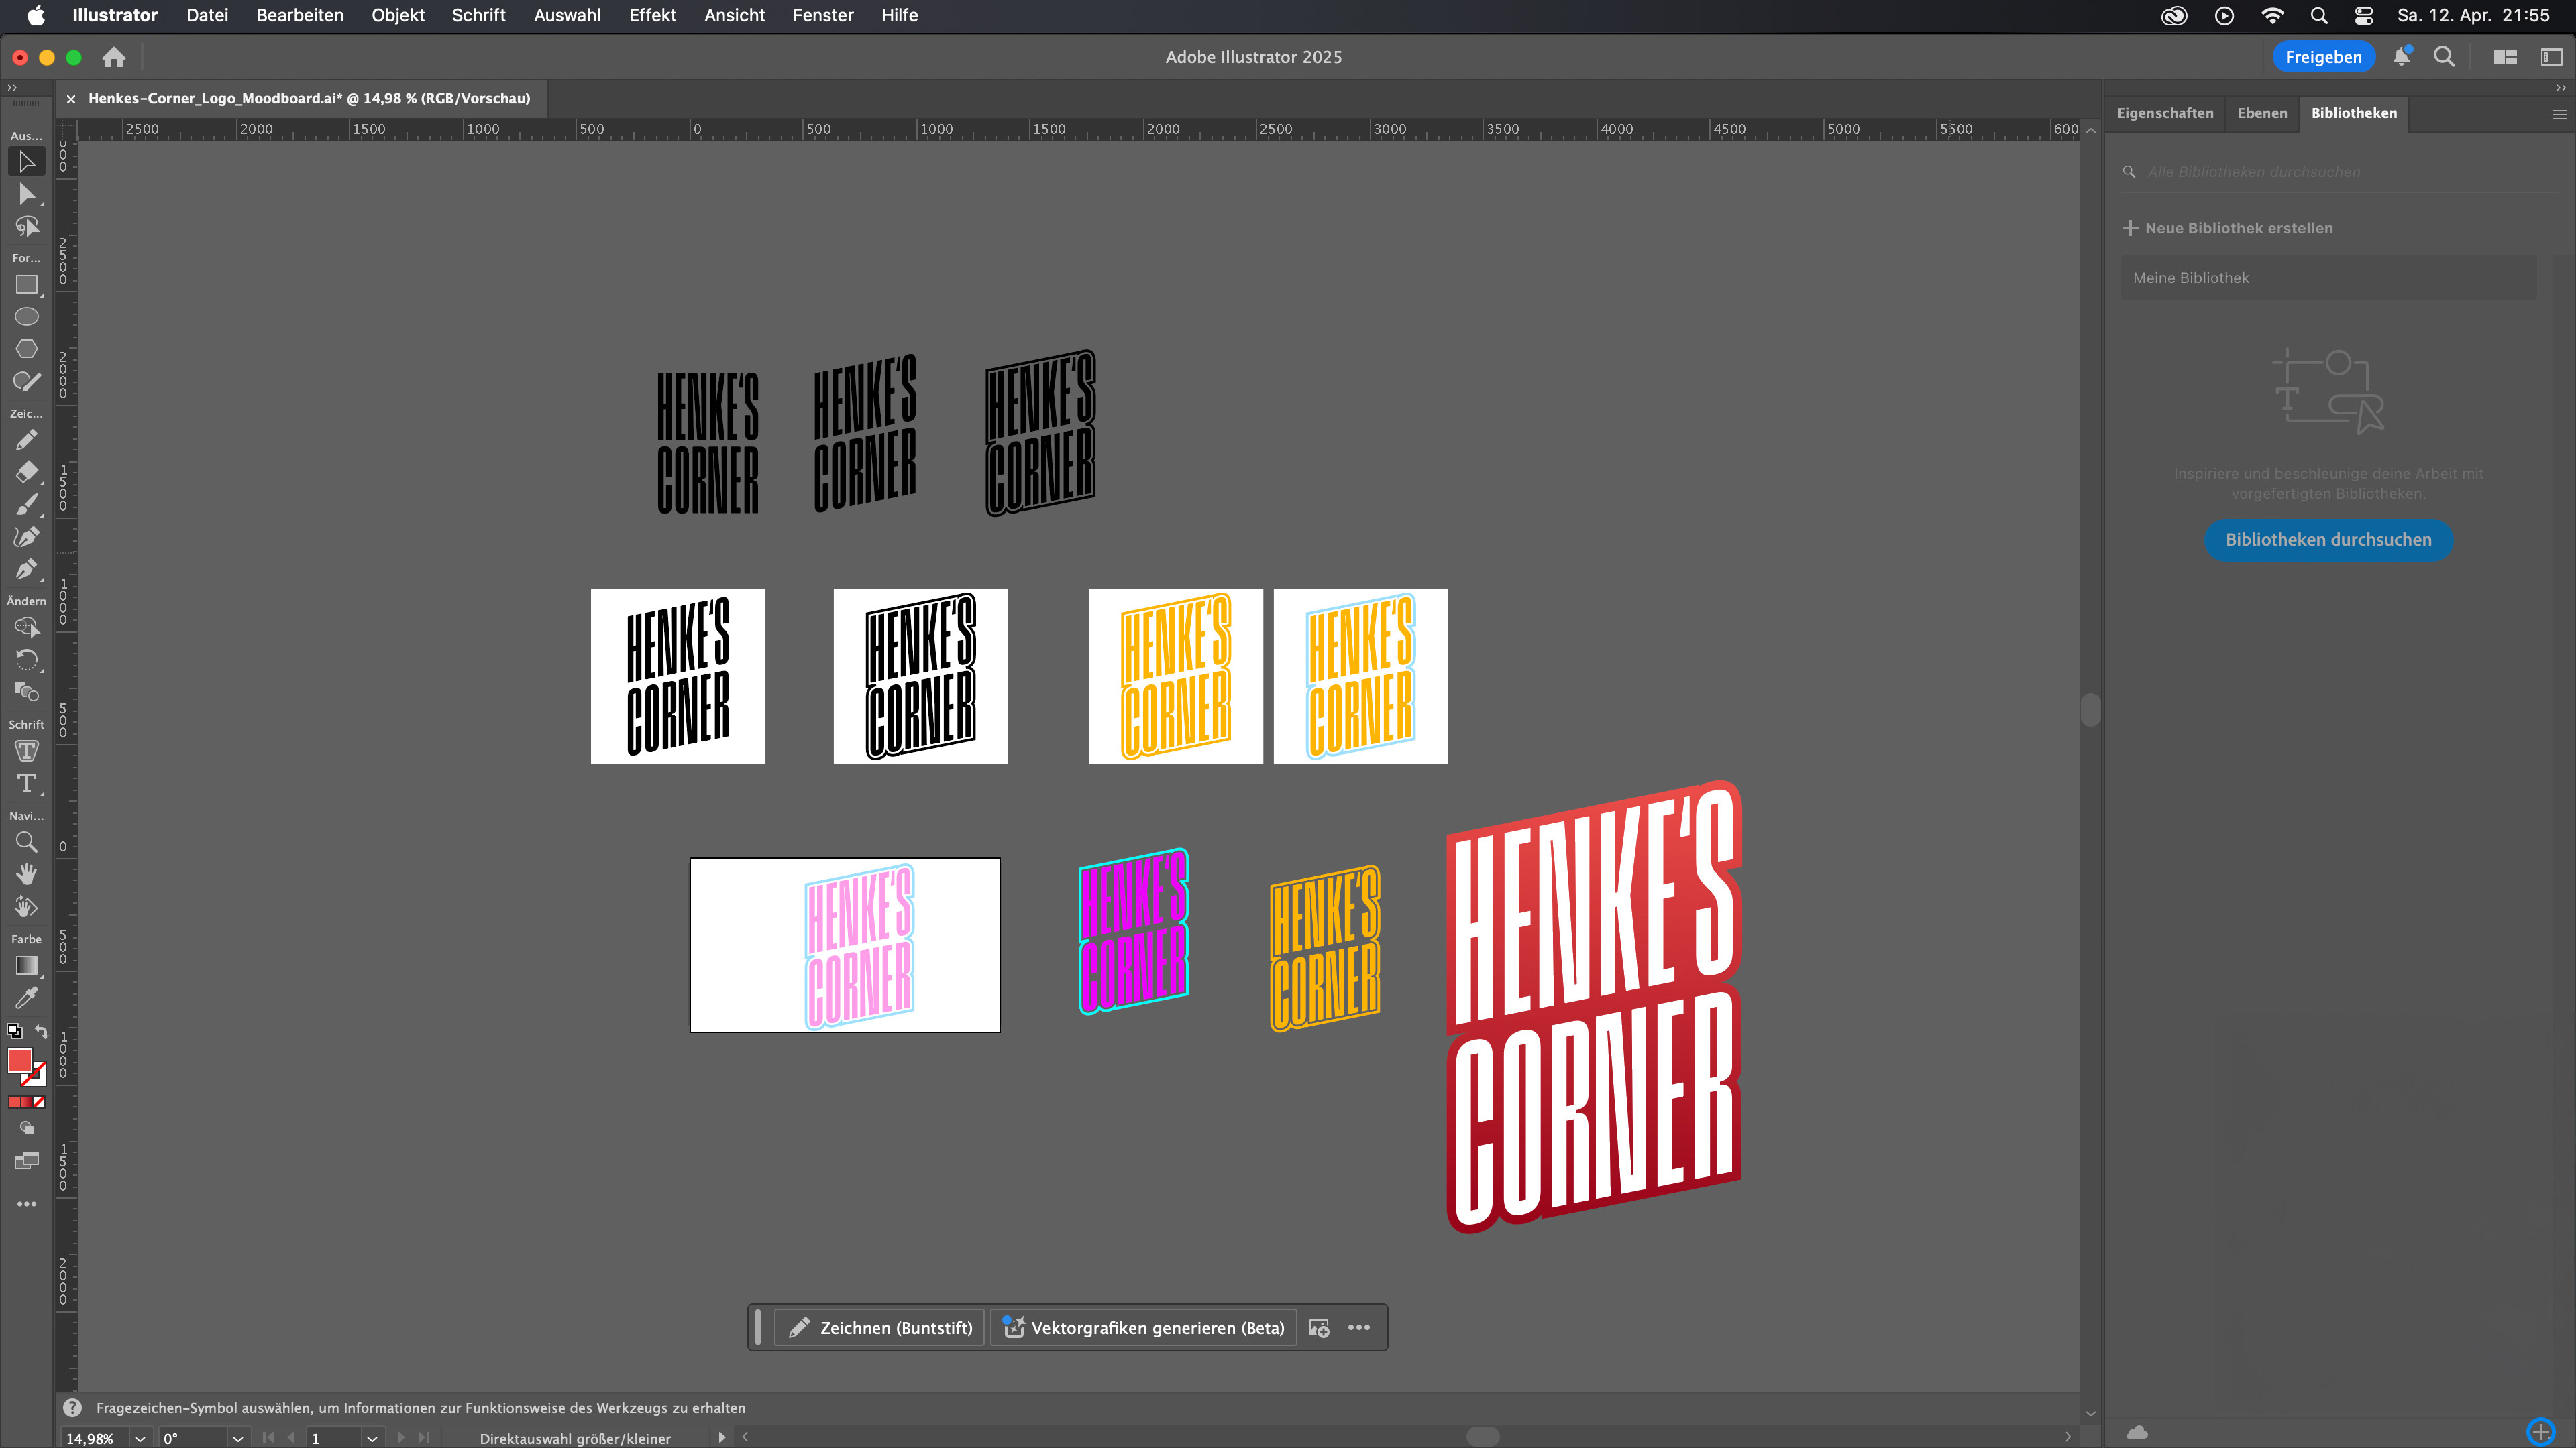The width and height of the screenshot is (2576, 1448).
Task: Switch to the Ebenen tab
Action: coord(2262,113)
